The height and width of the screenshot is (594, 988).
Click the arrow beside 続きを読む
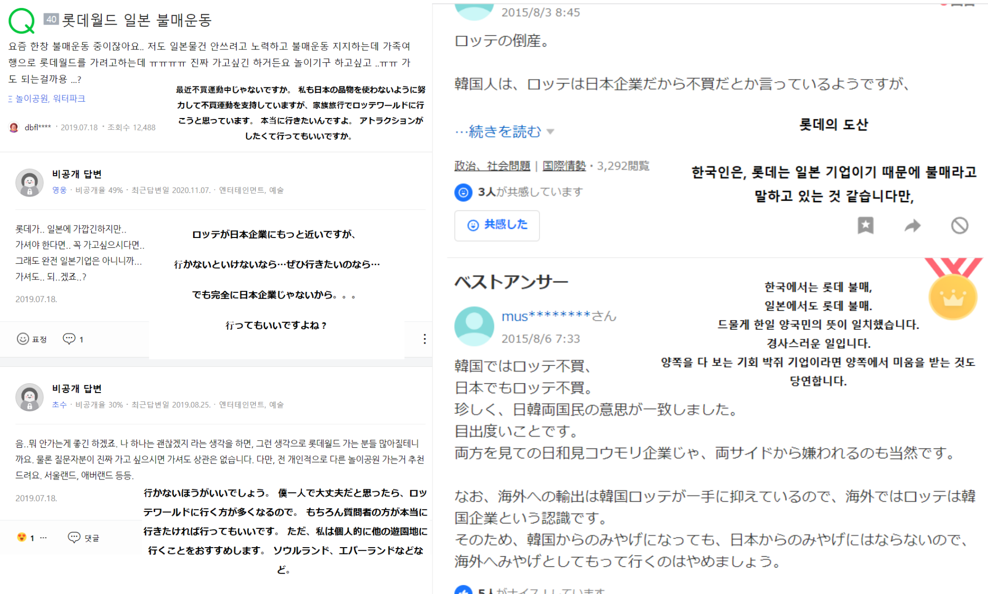click(x=551, y=132)
